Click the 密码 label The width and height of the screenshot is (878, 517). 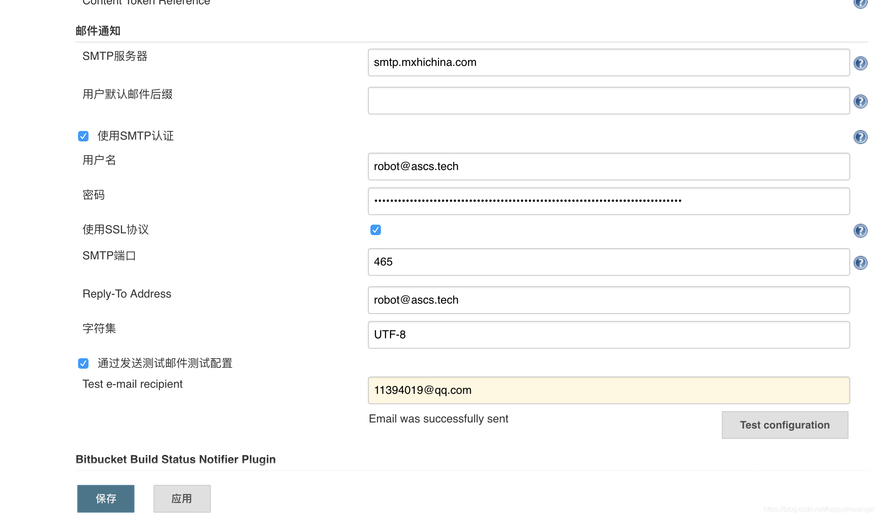pyautogui.click(x=94, y=195)
